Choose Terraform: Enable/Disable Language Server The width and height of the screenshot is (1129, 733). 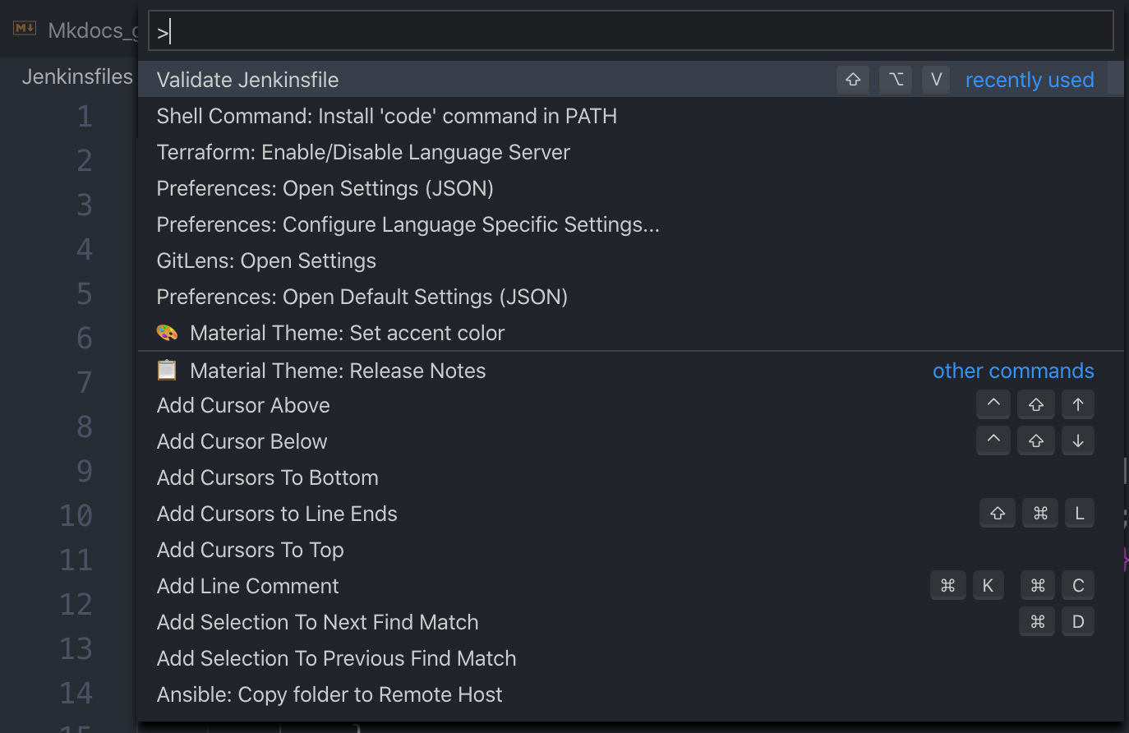pyautogui.click(x=362, y=152)
